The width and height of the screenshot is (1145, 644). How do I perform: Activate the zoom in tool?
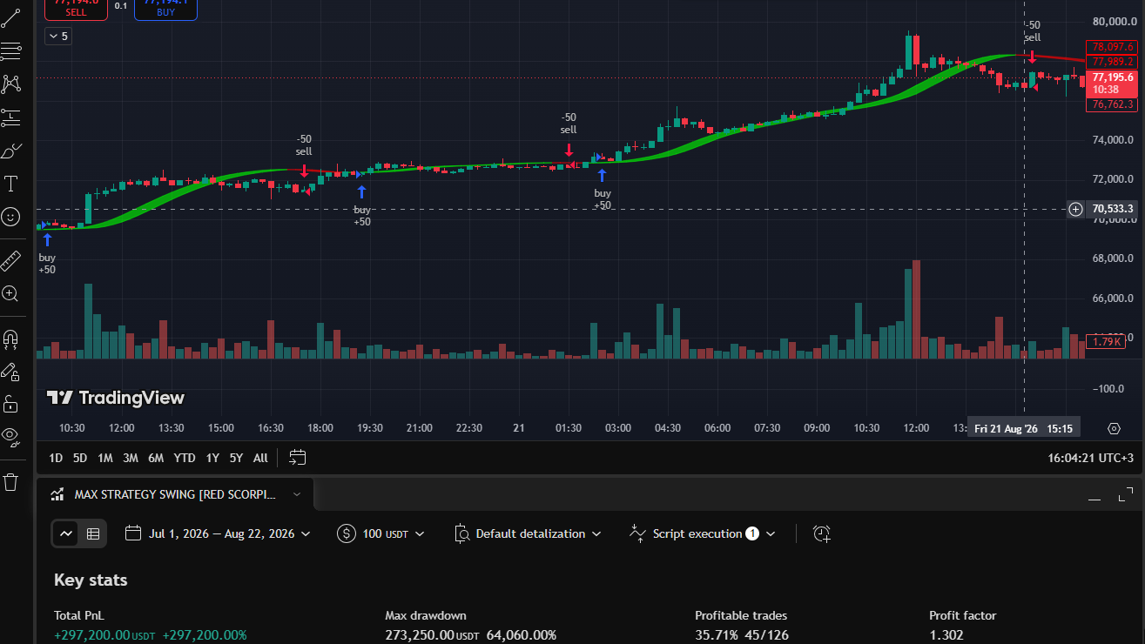[x=10, y=294]
